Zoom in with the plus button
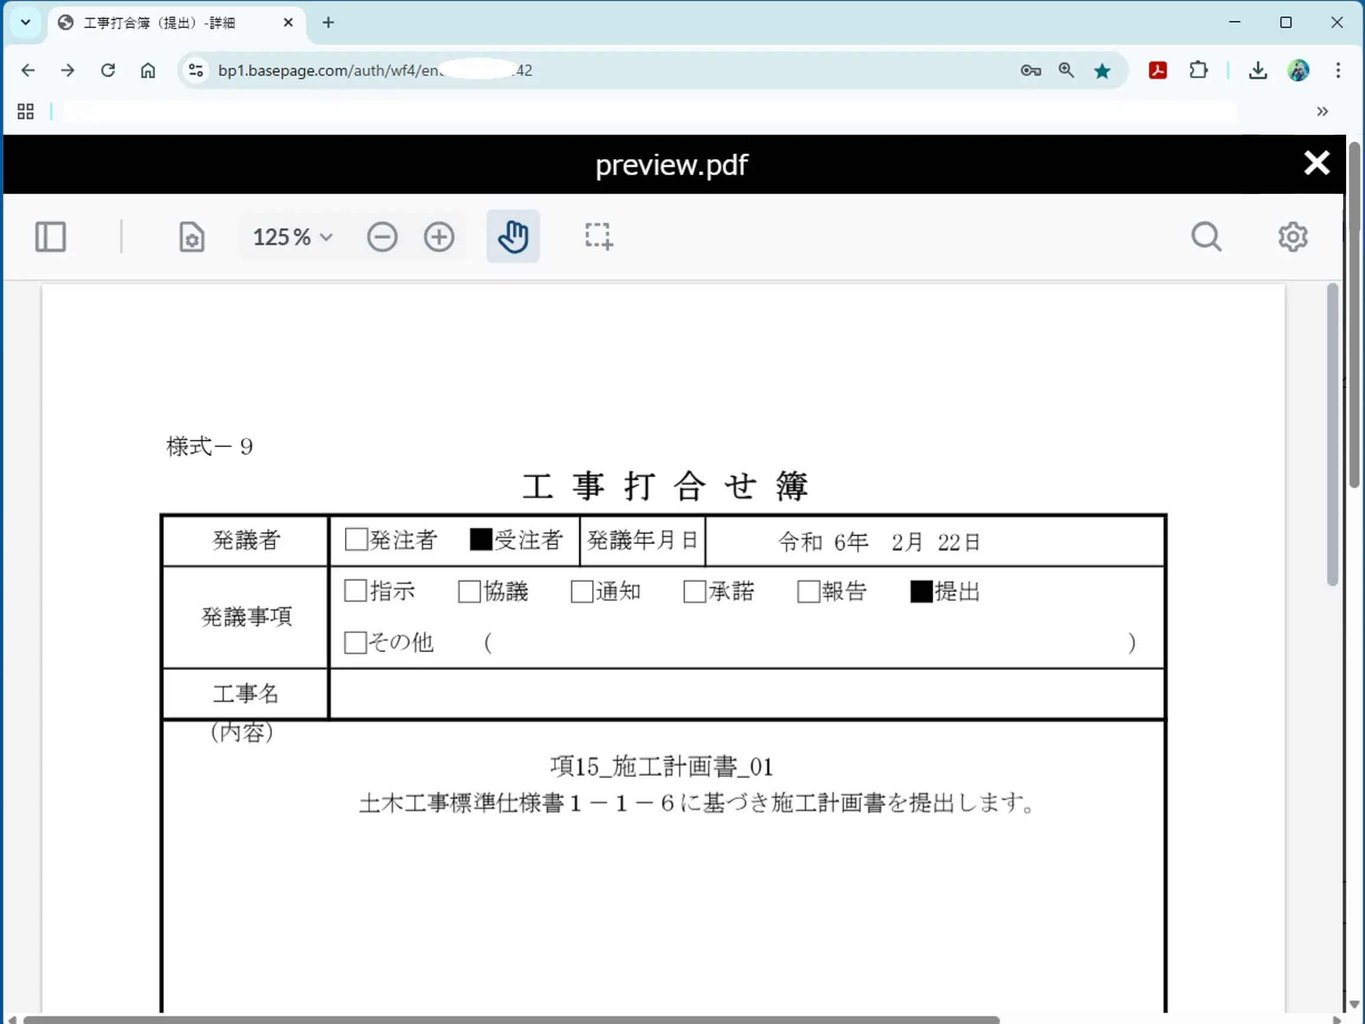1365x1024 pixels. pyautogui.click(x=439, y=237)
